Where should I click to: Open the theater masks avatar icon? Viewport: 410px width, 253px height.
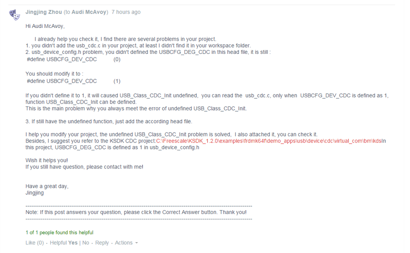pyautogui.click(x=15, y=15)
